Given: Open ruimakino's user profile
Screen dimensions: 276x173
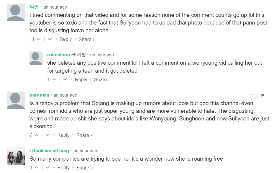Looking at the screenshot, I should click(58, 55).
